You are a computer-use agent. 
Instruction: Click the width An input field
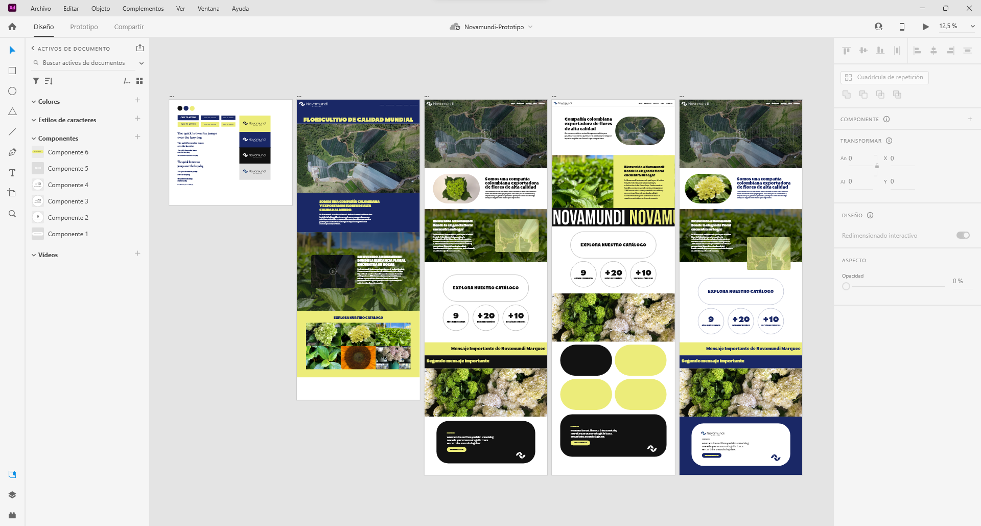click(x=860, y=158)
